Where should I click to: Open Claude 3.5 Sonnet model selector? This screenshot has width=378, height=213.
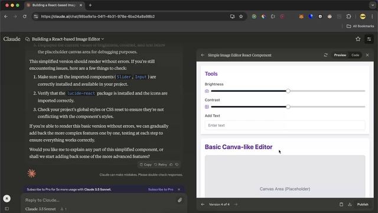point(41,209)
